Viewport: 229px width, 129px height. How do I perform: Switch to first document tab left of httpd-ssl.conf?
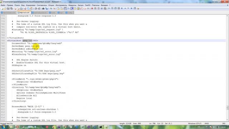click(x=9, y=13)
